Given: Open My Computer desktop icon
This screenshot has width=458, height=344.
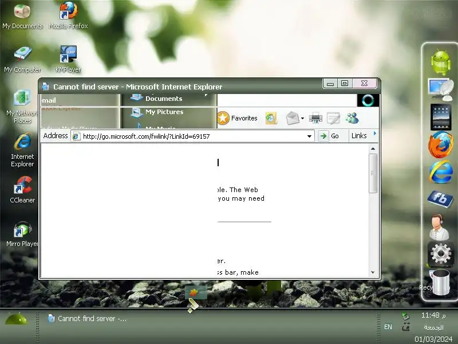Looking at the screenshot, I should tap(22, 60).
